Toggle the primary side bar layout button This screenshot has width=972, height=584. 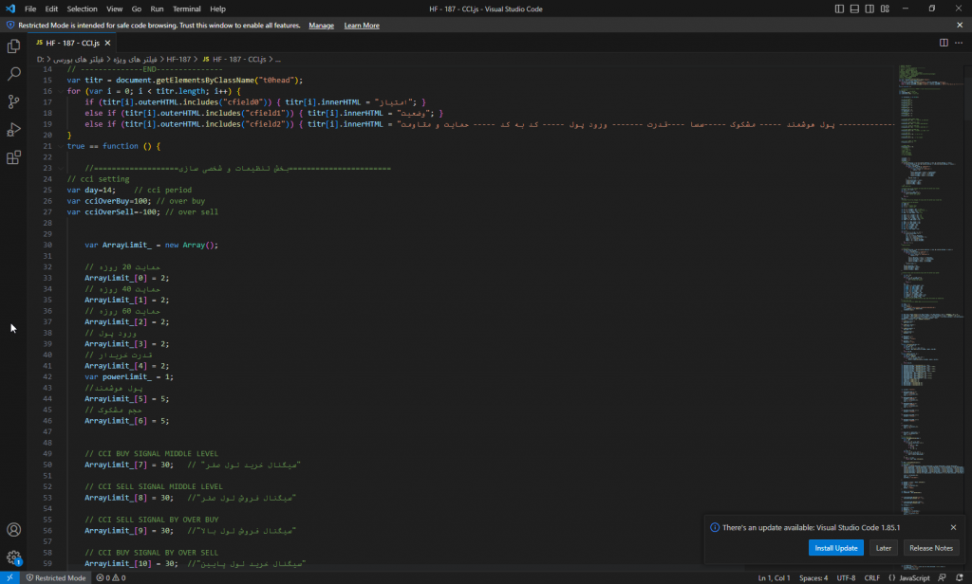point(839,9)
